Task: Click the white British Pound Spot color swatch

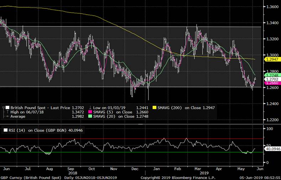Action: pyautogui.click(x=7, y=108)
